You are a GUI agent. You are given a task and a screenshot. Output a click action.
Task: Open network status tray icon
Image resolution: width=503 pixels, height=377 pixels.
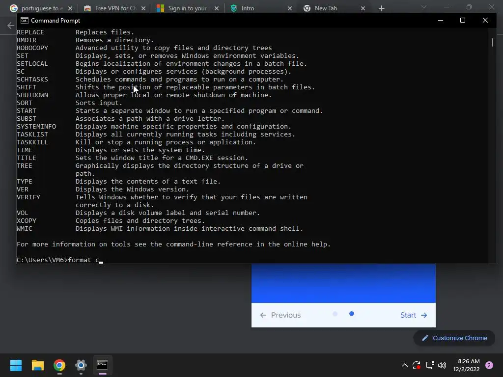click(430, 365)
